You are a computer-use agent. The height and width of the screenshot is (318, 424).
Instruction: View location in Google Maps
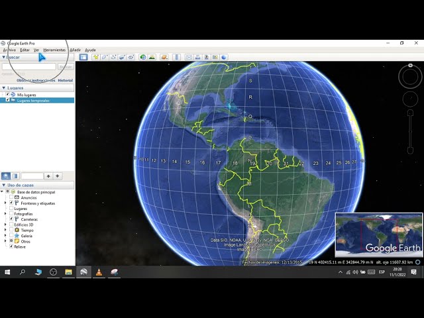tap(215, 57)
